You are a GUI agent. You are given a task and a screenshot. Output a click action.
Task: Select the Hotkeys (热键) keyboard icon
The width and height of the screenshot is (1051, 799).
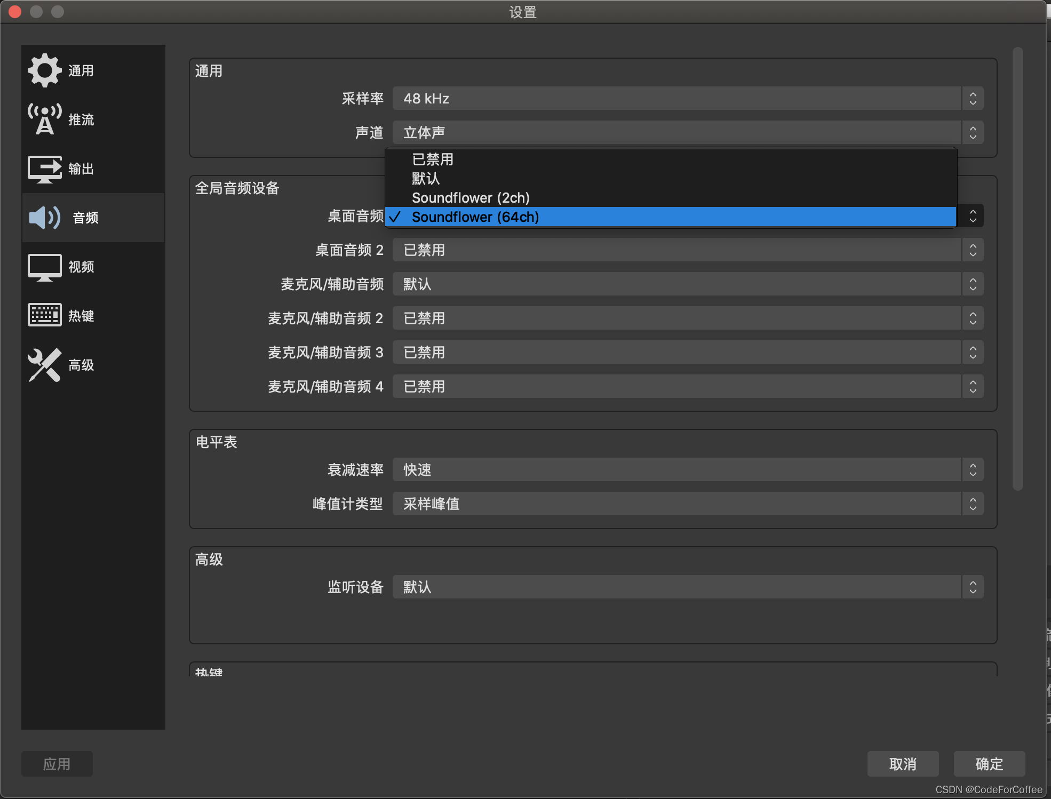tap(44, 315)
